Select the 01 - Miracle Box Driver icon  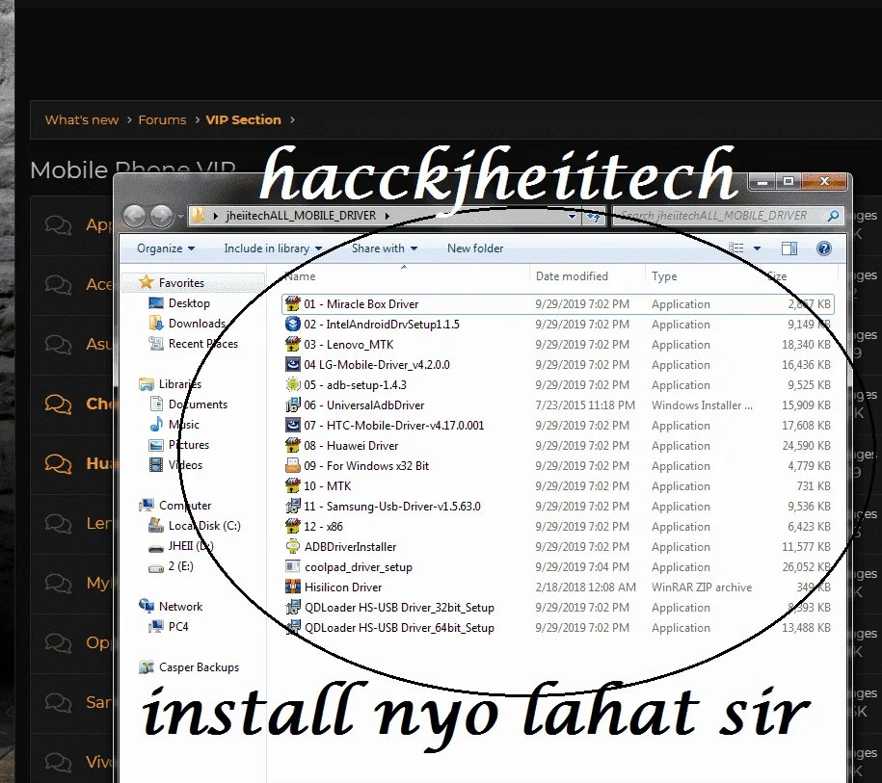pos(292,303)
